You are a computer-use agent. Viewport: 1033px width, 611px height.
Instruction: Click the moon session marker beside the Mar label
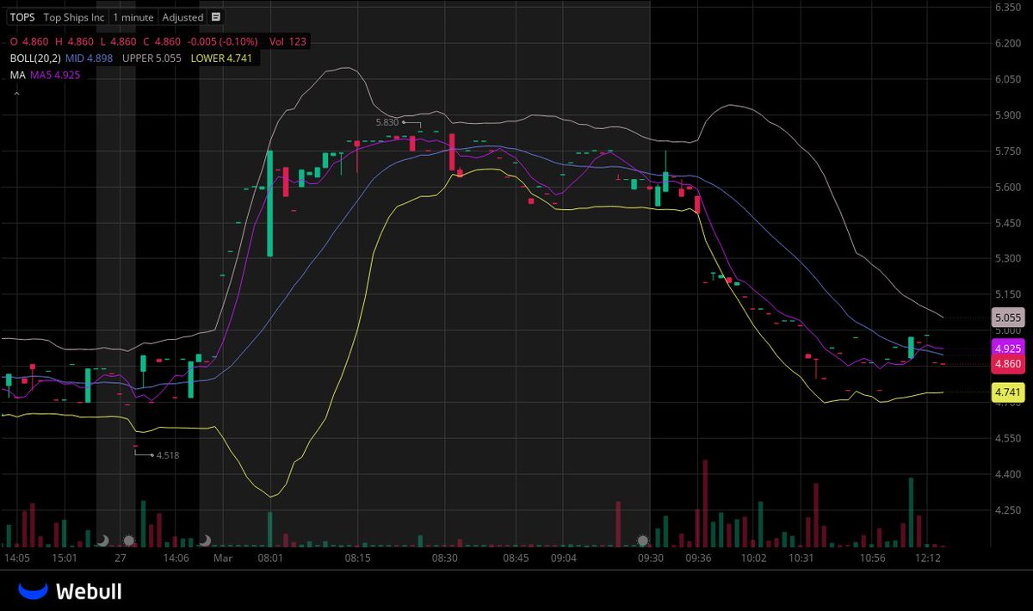pyautogui.click(x=205, y=540)
